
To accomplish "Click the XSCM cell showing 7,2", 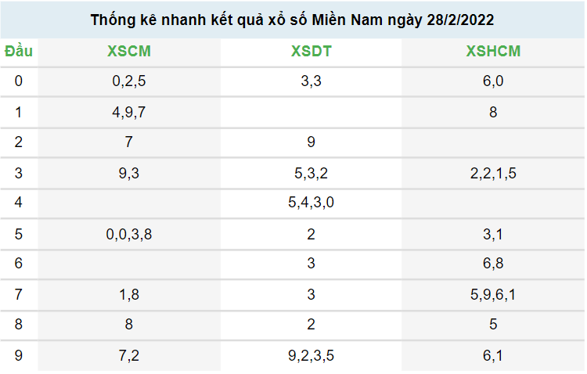I will tap(129, 356).
